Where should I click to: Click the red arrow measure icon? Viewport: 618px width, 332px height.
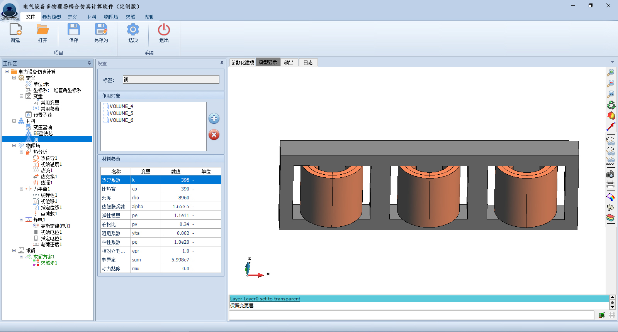pos(611,126)
